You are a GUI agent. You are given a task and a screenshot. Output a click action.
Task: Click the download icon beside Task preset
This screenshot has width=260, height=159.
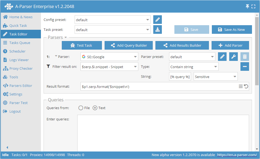pos(158,30)
